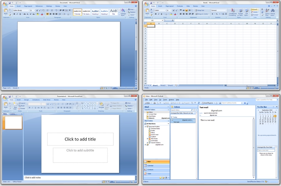Open the General number format dropdown
Screen dimensions: 281x186
point(226,10)
